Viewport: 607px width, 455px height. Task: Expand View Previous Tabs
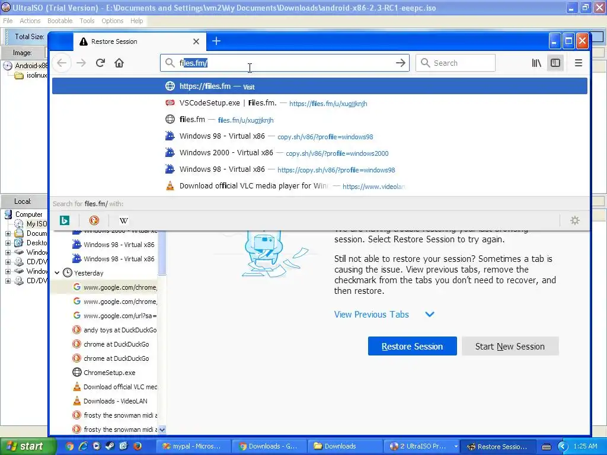point(384,314)
